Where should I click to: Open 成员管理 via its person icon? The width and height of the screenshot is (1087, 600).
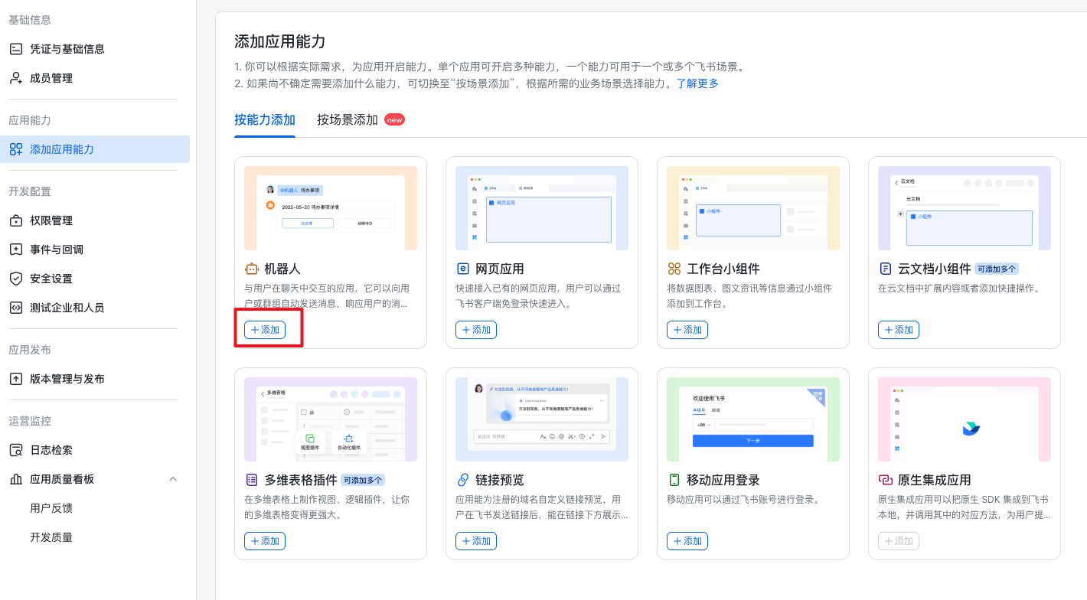(x=15, y=78)
